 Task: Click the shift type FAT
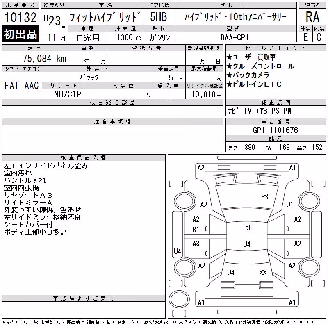11,85
